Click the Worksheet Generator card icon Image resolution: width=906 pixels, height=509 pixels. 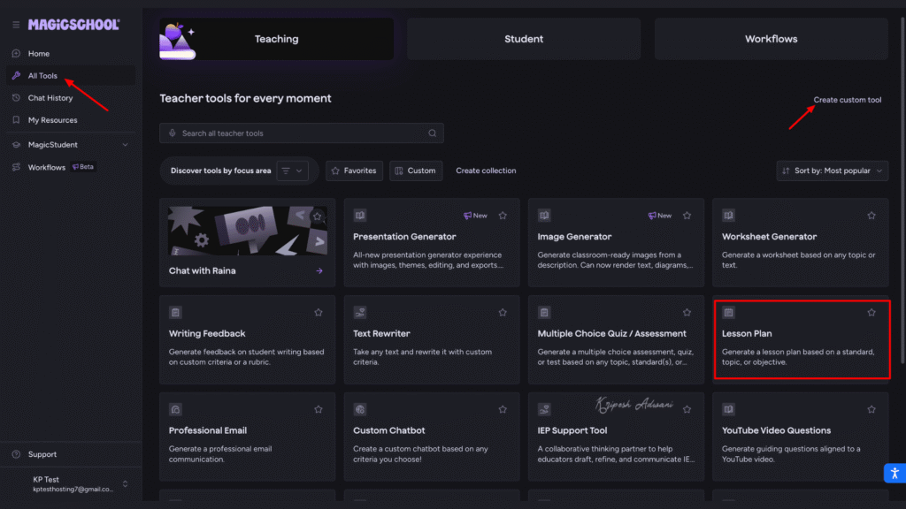pos(729,216)
